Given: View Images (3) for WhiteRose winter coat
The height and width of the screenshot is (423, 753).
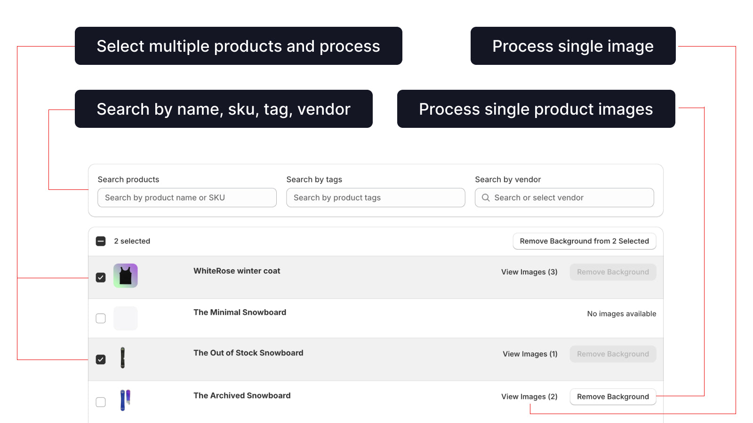Looking at the screenshot, I should tap(529, 272).
